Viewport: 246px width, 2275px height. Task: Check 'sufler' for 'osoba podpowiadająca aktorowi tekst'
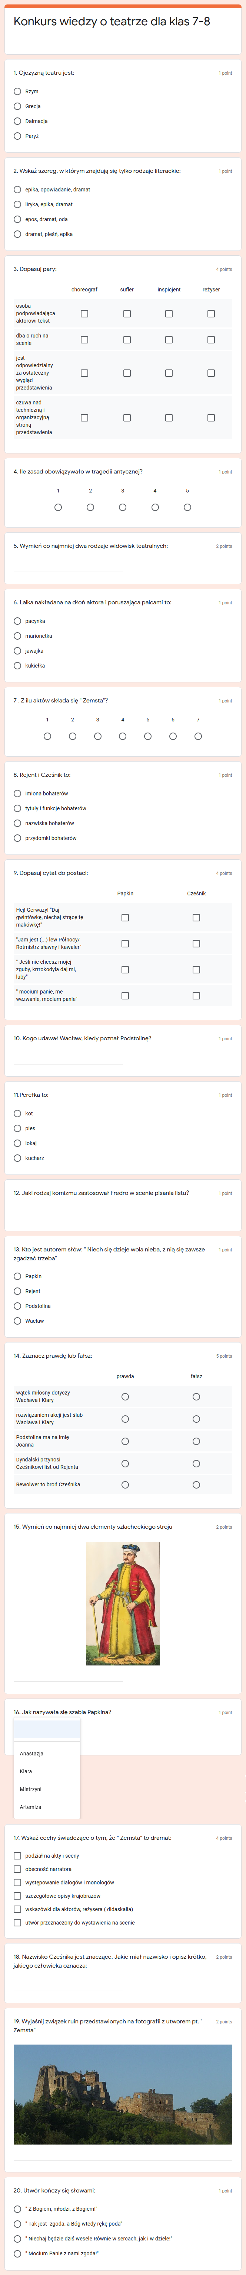(x=127, y=314)
